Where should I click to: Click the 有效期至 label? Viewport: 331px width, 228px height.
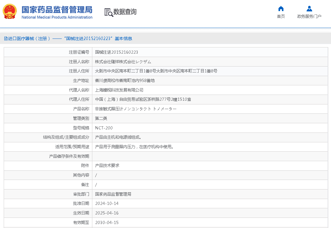point(81,222)
